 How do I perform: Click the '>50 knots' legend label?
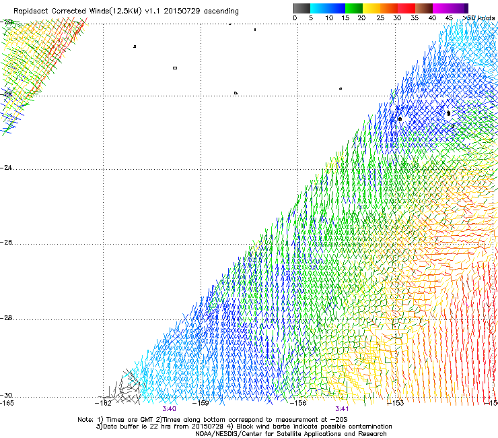[479, 18]
